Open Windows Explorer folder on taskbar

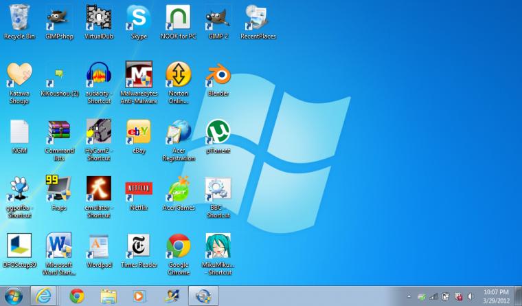point(109,296)
